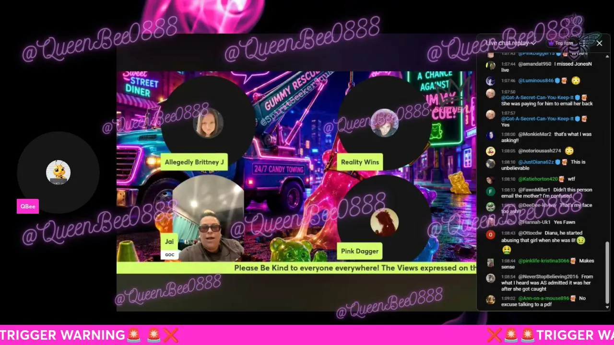The width and height of the screenshot is (614, 345).
Task: Open the @MonkieMar2 username link
Action: pyautogui.click(x=535, y=134)
